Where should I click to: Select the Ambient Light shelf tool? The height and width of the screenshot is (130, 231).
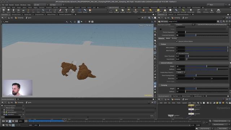tap(191, 10)
